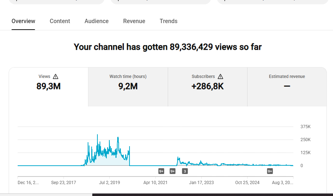This screenshot has height=196, width=333.
Task: Click the warning triangle beside Views
Action: [56, 77]
